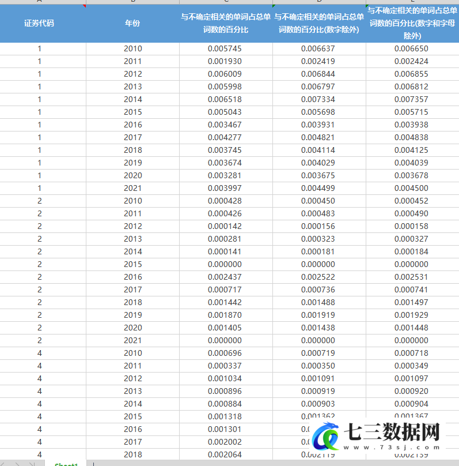Pick the cell showing 0.000736
Image resolution: width=459 pixels, height=466 pixels.
point(319,290)
